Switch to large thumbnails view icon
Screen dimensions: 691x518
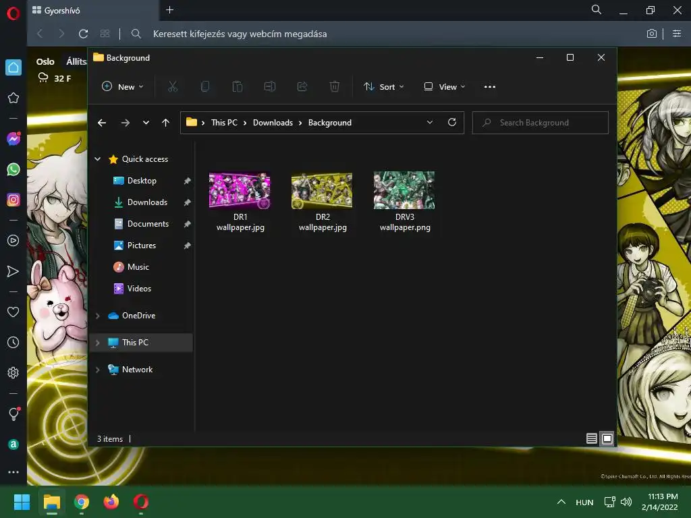point(607,438)
